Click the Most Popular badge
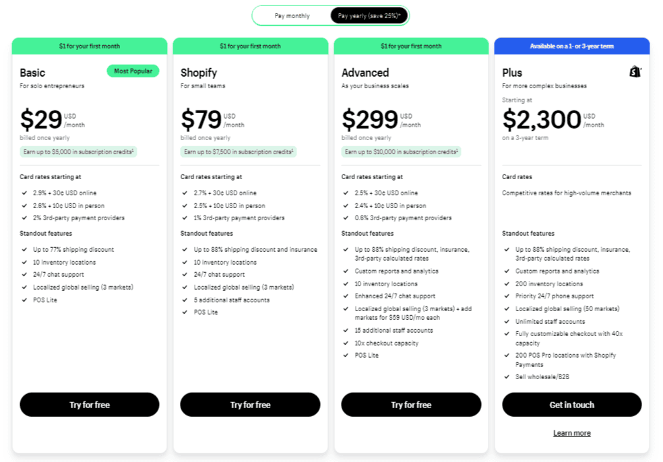 click(133, 71)
